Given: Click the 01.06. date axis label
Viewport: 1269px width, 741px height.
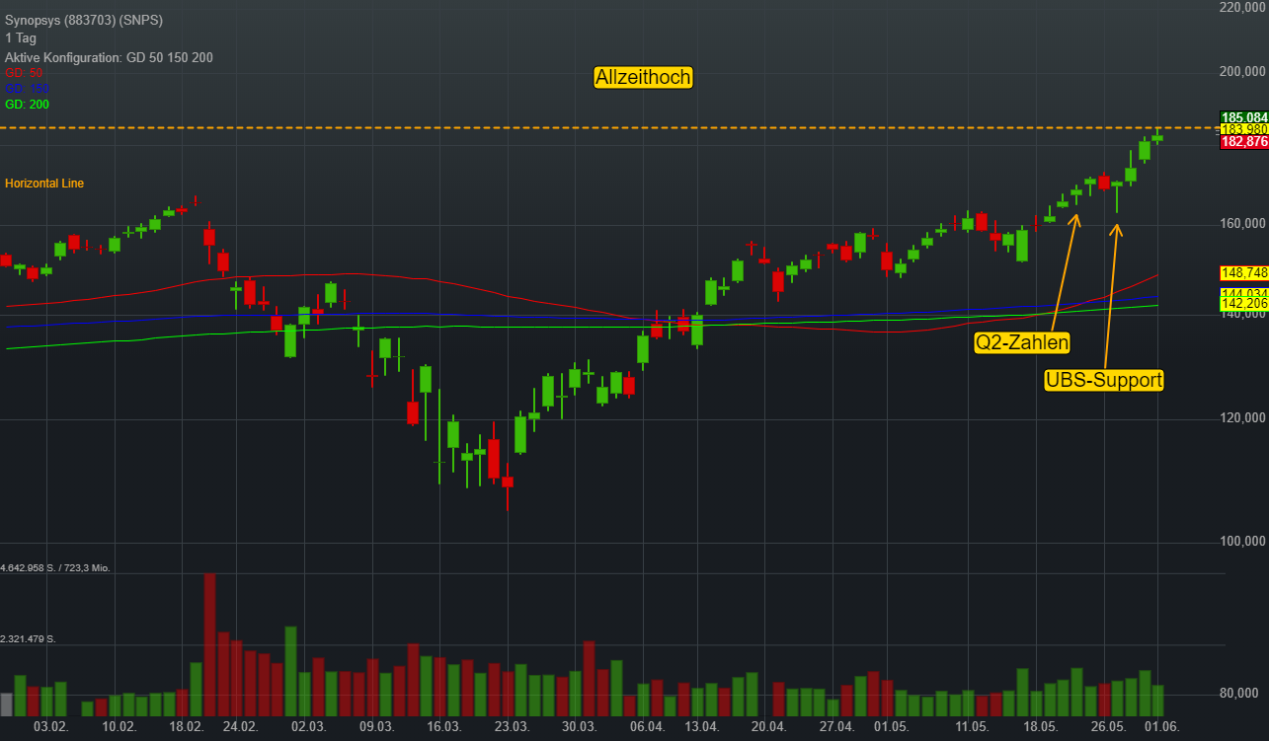Looking at the screenshot, I should pos(1162,727).
